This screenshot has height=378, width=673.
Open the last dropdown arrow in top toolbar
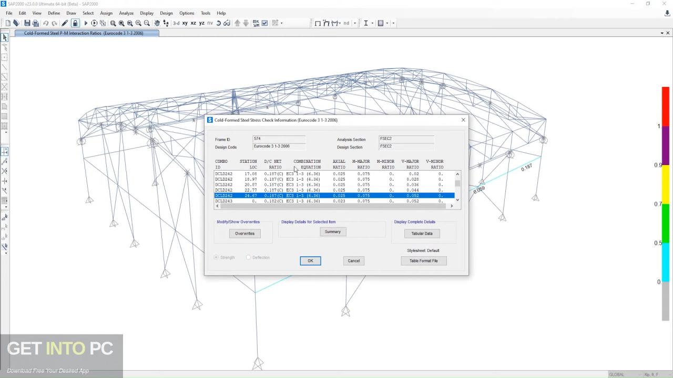click(x=393, y=23)
